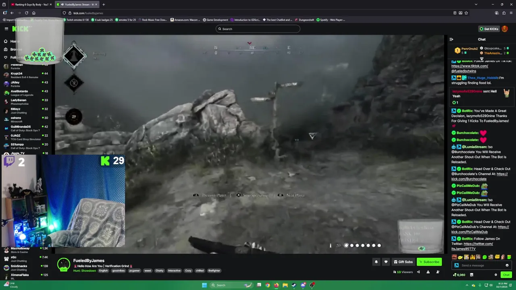Open the chat settings gear
The height and width of the screenshot is (290, 516).
(x=496, y=275)
